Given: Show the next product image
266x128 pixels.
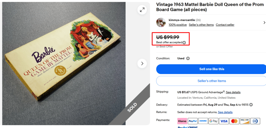Looking at the screenshot, I should (x=142, y=63).
